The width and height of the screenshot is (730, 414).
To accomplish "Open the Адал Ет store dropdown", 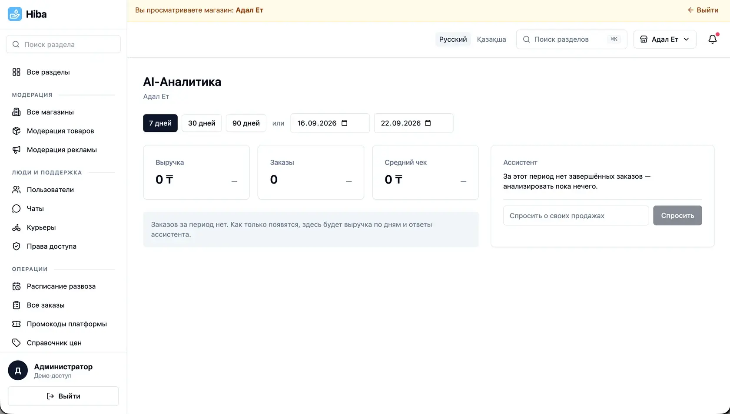I will 665,39.
